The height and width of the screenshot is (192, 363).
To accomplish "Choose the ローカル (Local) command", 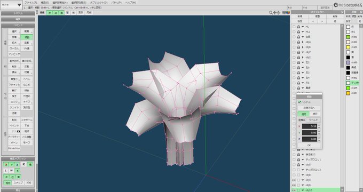I will click(x=14, y=49).
